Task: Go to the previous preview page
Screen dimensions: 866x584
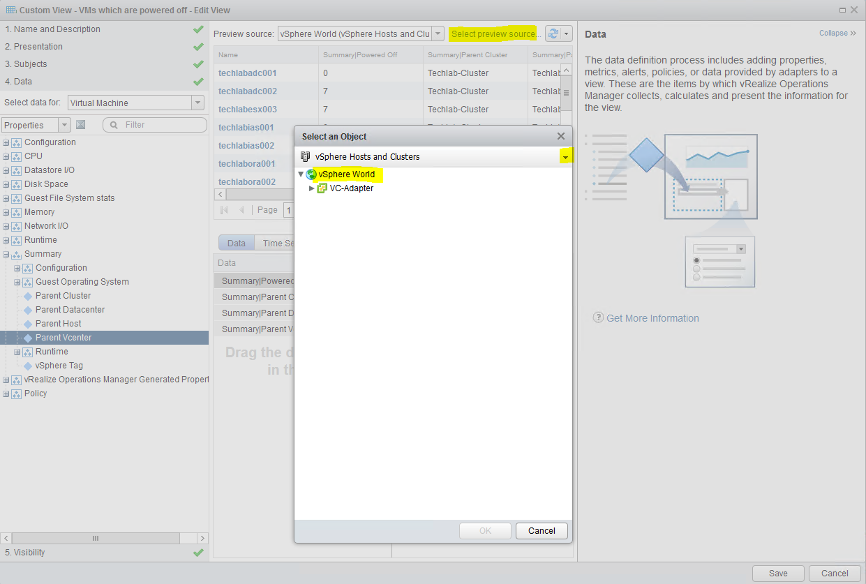Action: pos(242,210)
